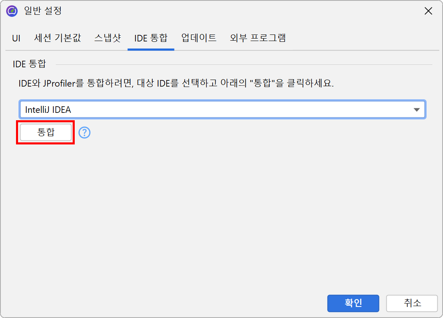Confirm with the 확인 button
This screenshot has width=443, height=318.
pyautogui.click(x=353, y=303)
